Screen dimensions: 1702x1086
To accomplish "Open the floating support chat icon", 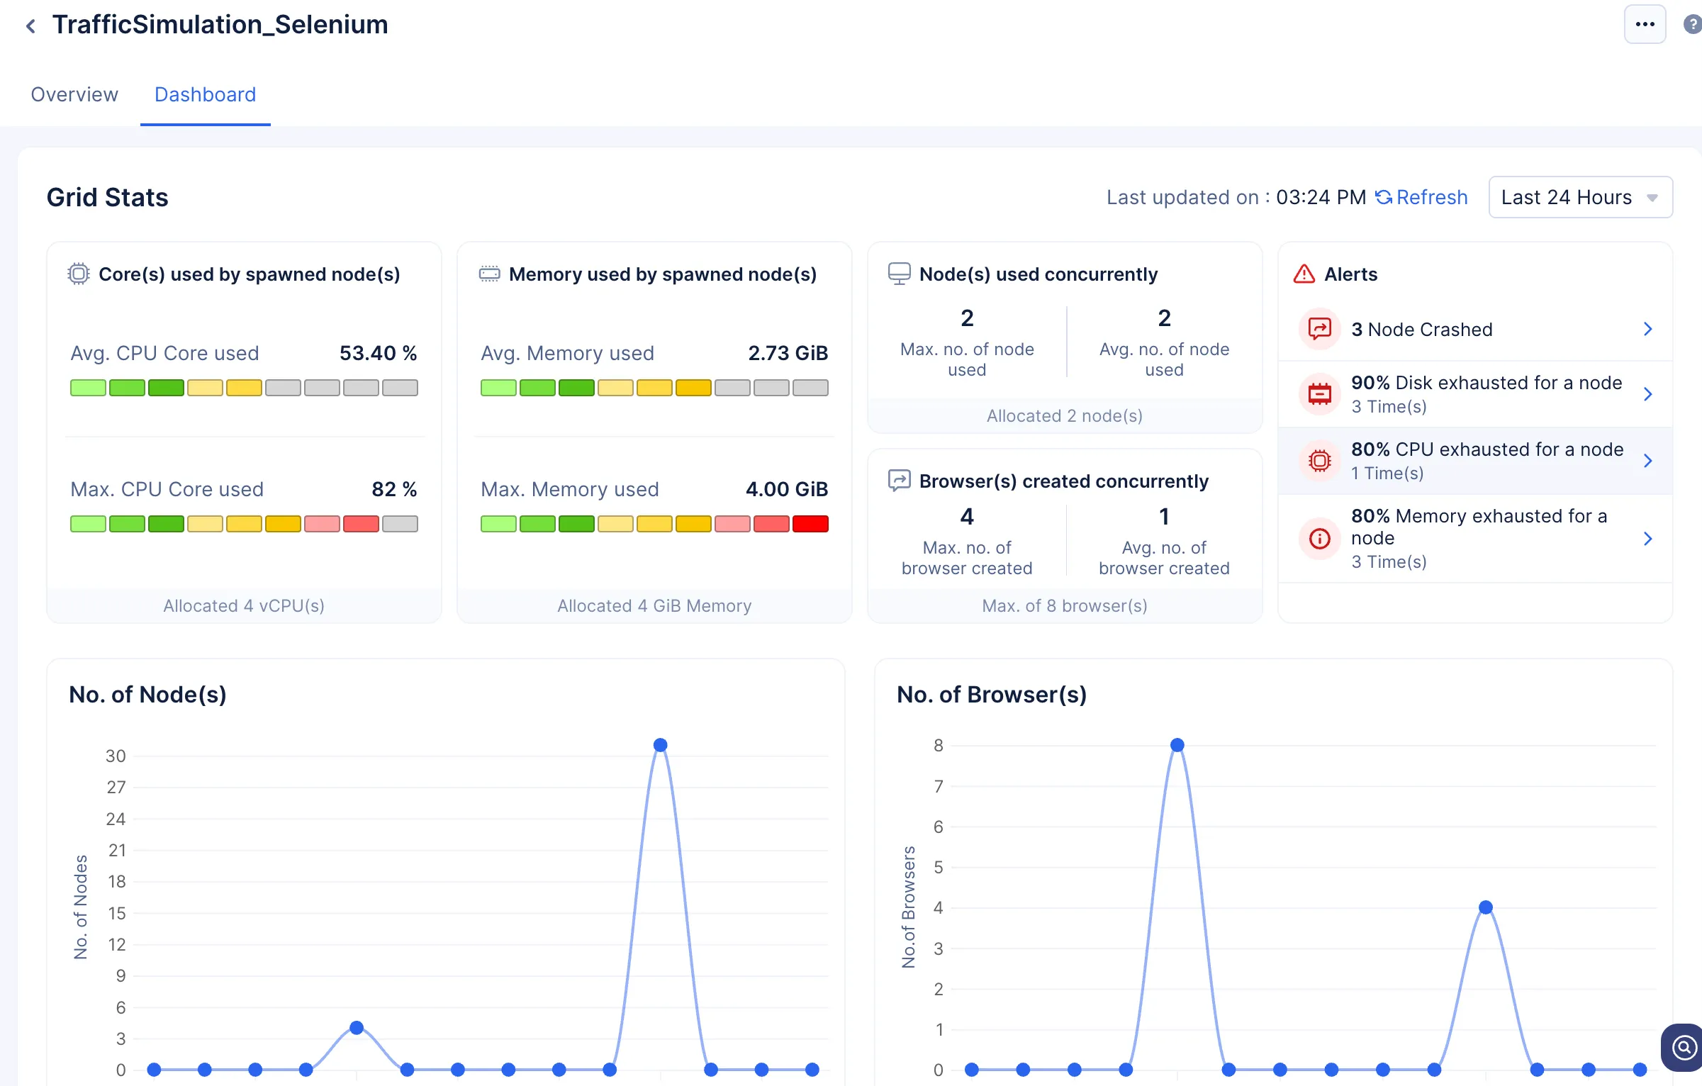I will [x=1684, y=1046].
